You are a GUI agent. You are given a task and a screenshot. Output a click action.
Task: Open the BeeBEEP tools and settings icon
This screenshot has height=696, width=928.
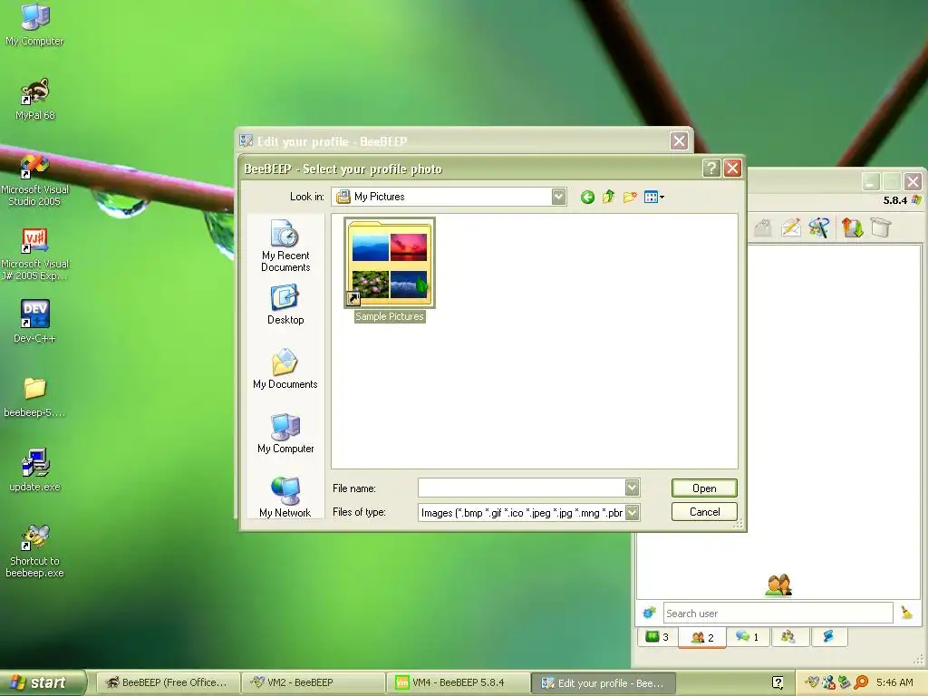(819, 227)
